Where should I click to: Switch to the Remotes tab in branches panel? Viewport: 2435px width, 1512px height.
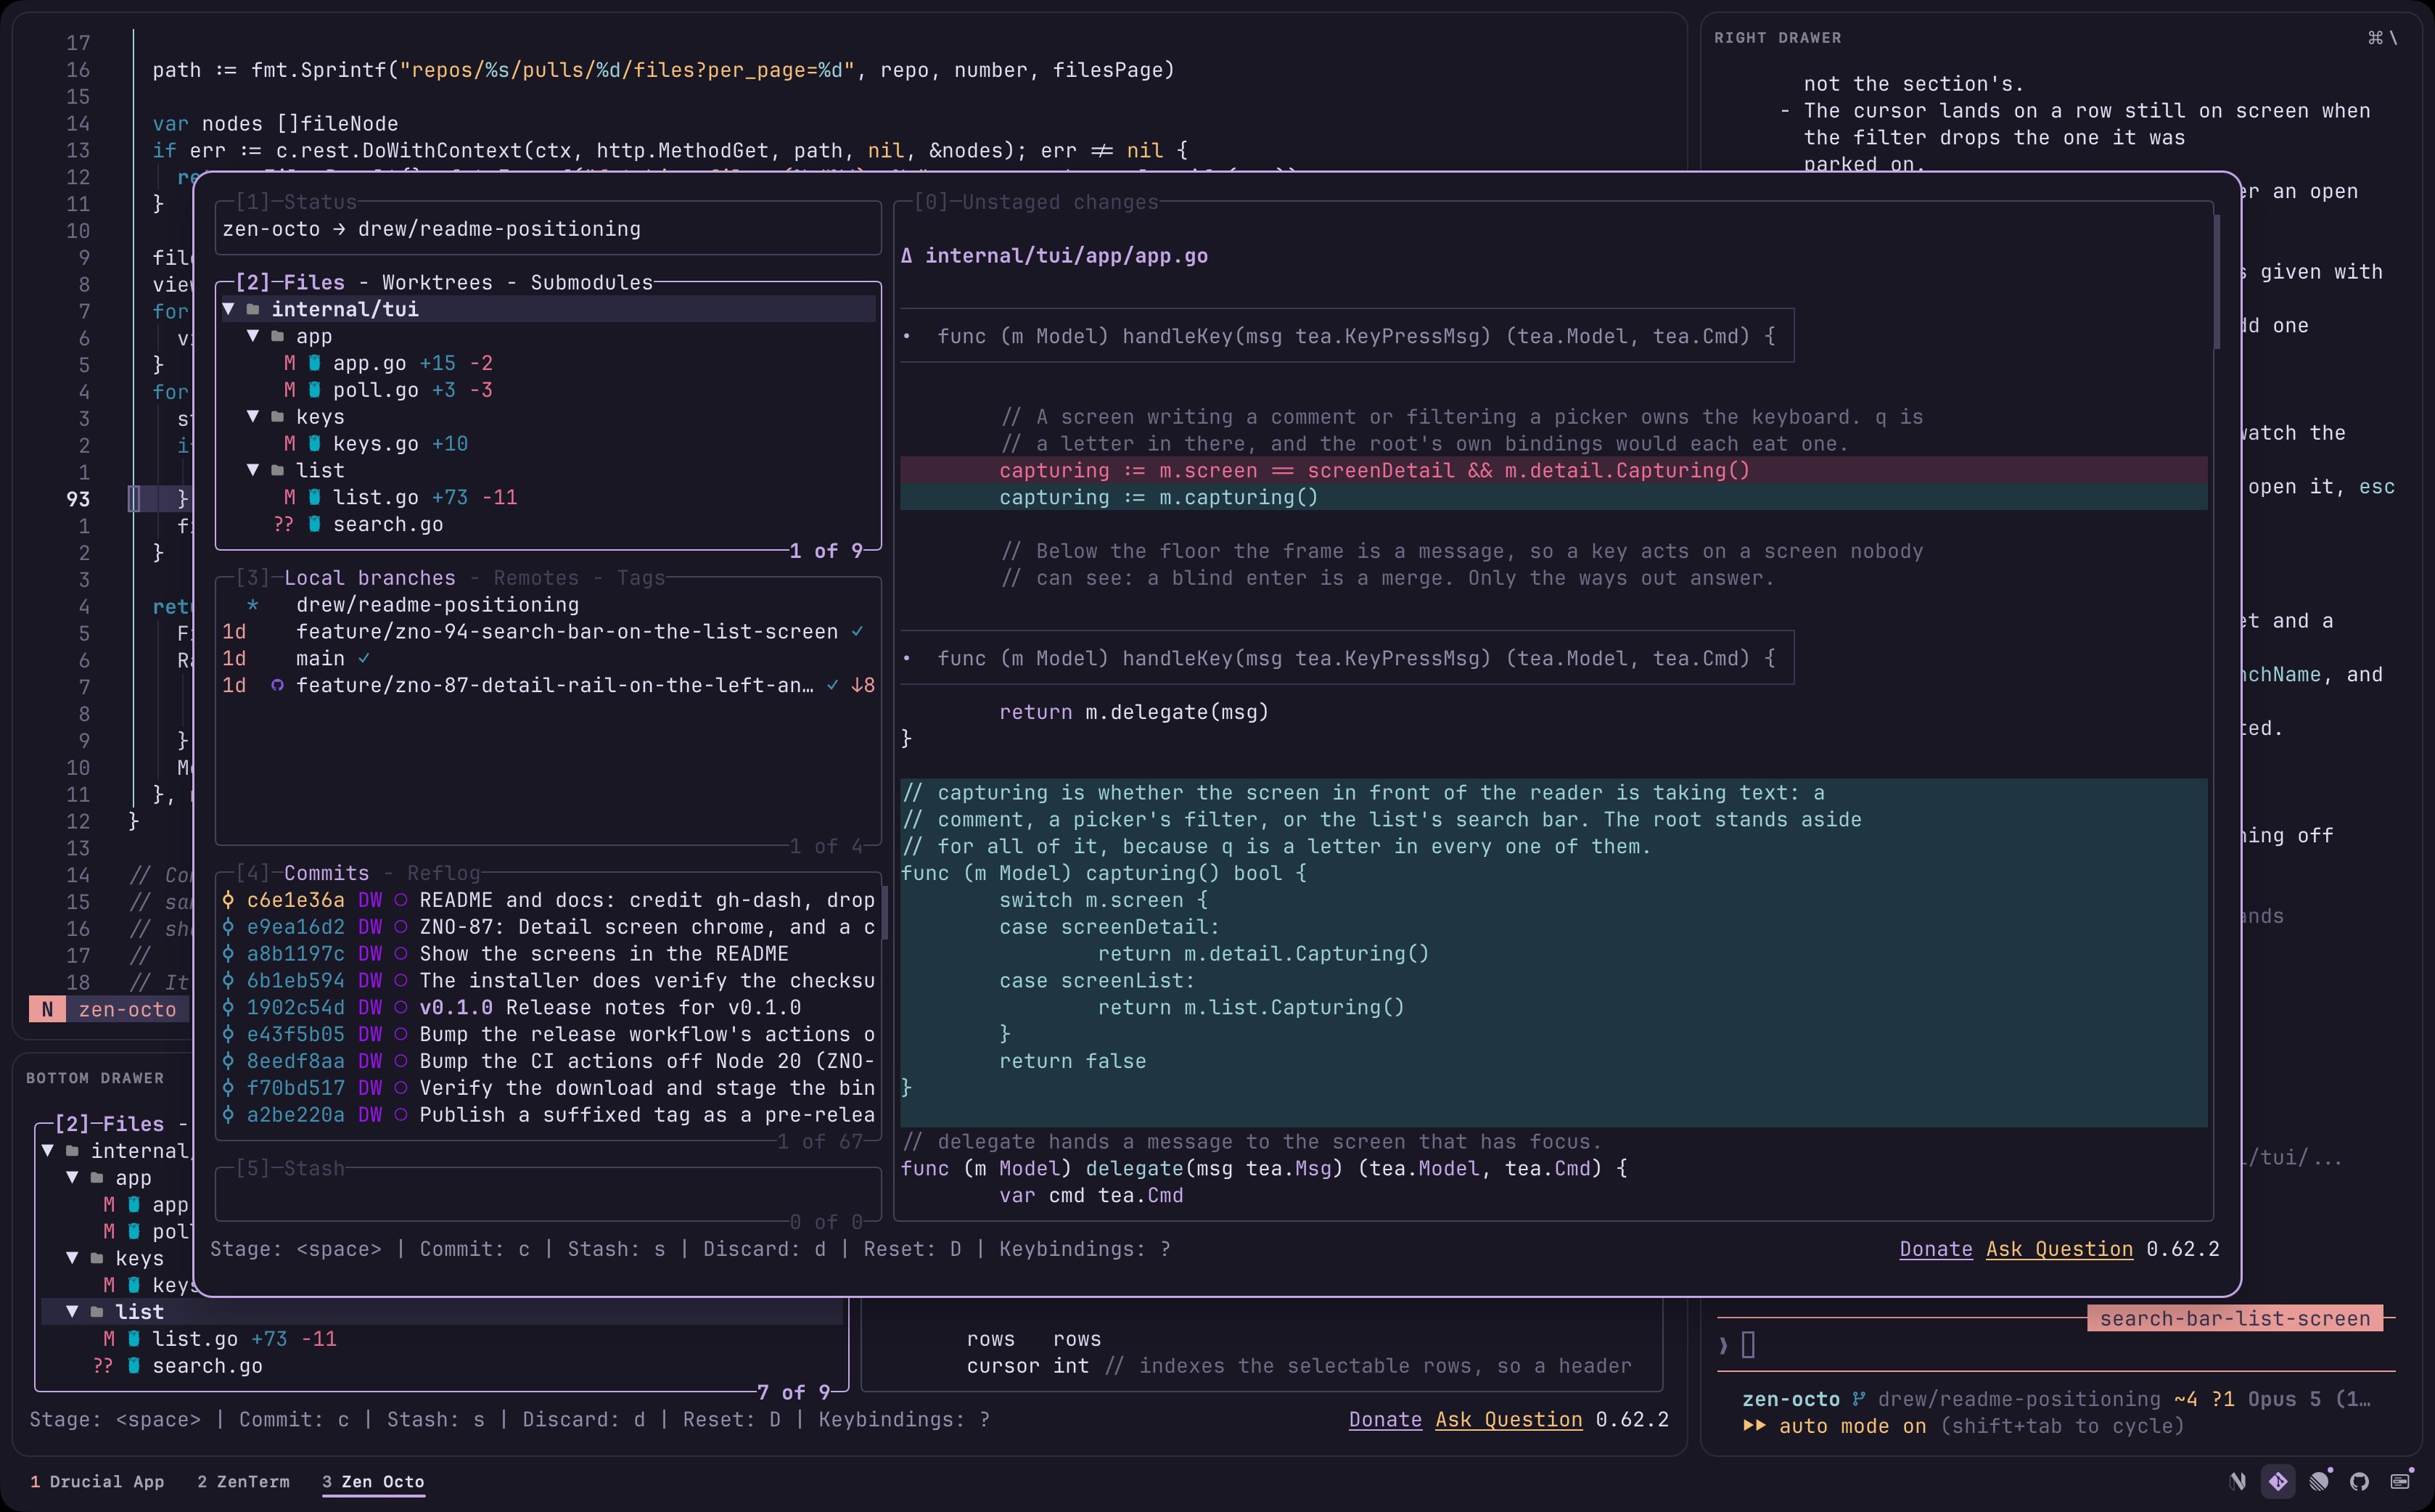point(536,577)
